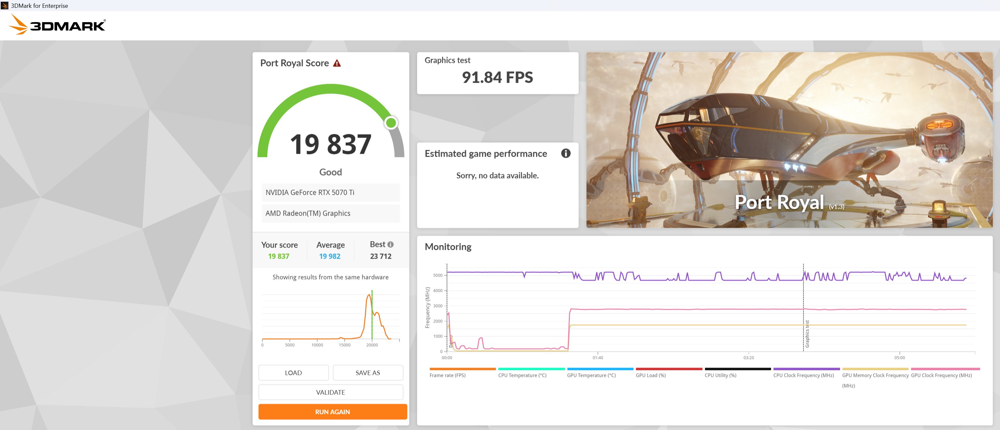Click the Best score value 23 712

(381, 256)
